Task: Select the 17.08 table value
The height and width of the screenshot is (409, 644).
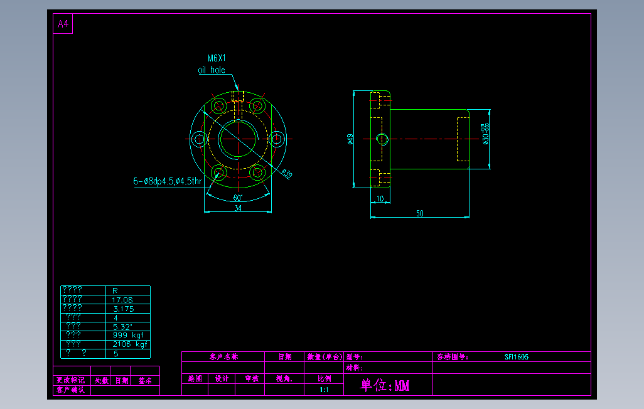Action: (122, 300)
